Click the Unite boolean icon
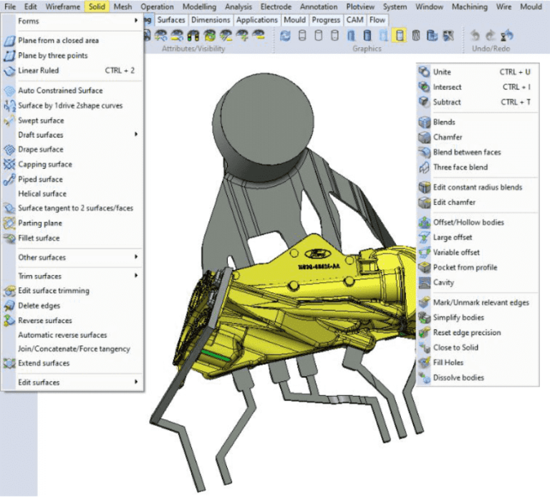The height and width of the screenshot is (497, 550). (x=424, y=72)
